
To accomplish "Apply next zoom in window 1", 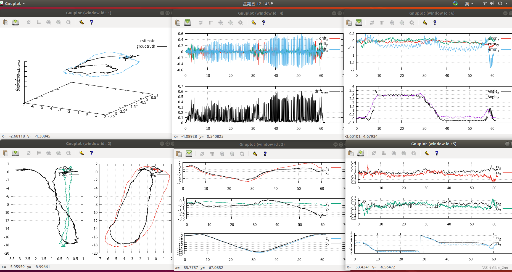I will click(x=59, y=22).
